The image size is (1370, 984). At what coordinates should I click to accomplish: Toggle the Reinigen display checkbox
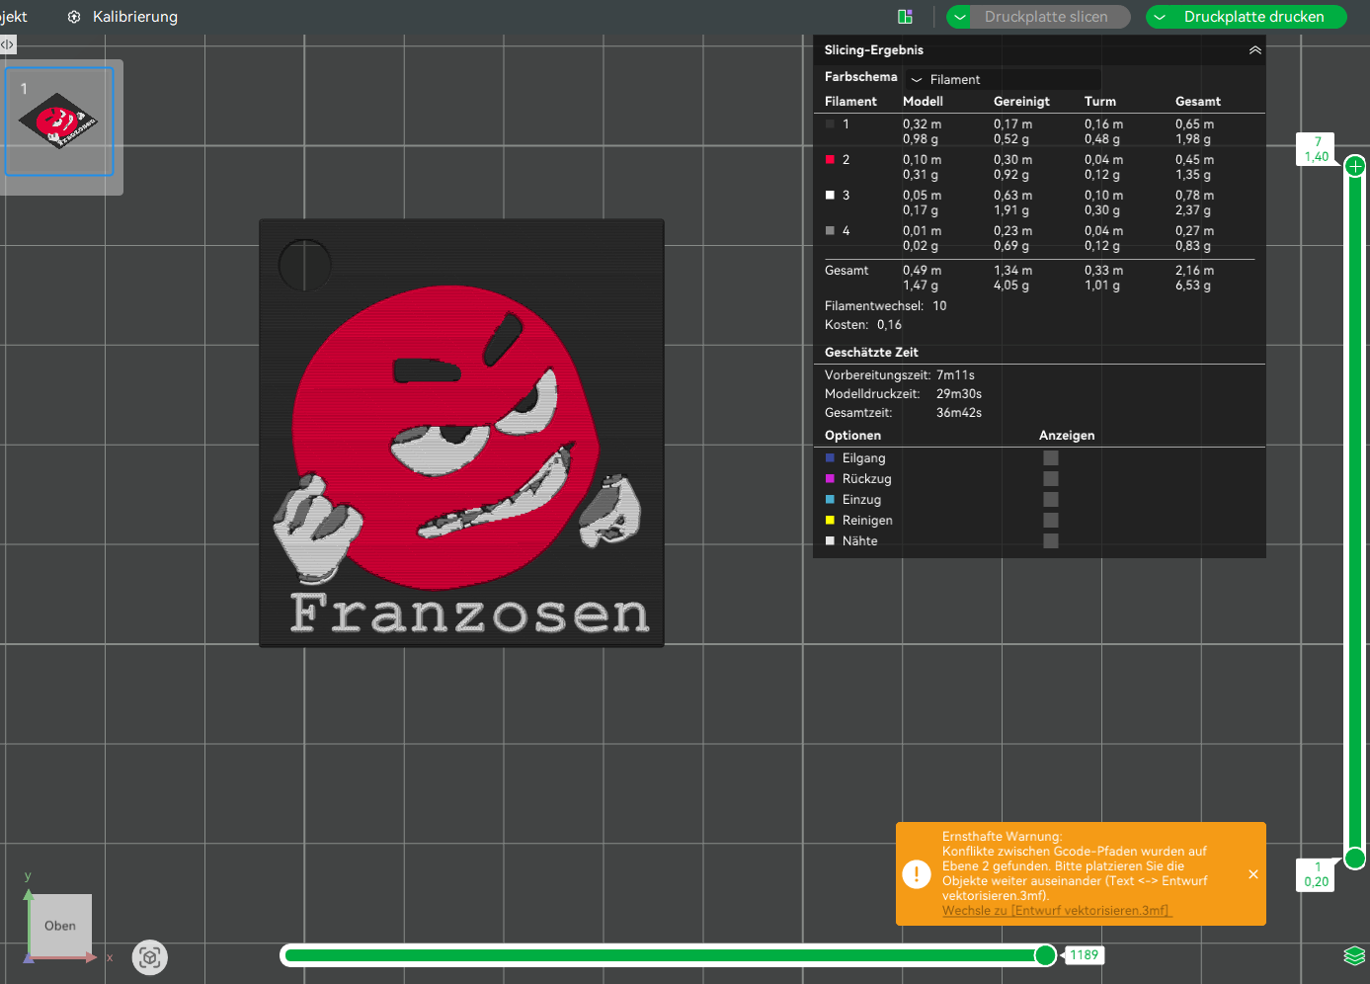[1051, 521]
